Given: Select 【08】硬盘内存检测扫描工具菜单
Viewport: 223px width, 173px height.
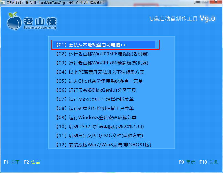Looking at the screenshot, I should coord(94,108).
